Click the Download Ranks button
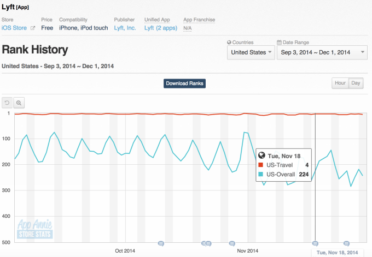 coord(184,83)
